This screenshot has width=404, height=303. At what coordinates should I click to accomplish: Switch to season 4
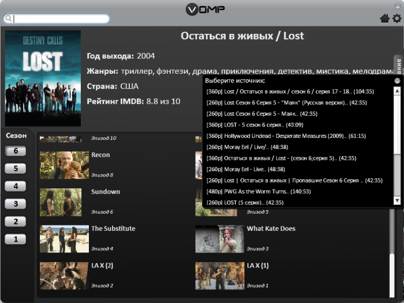pos(16,186)
